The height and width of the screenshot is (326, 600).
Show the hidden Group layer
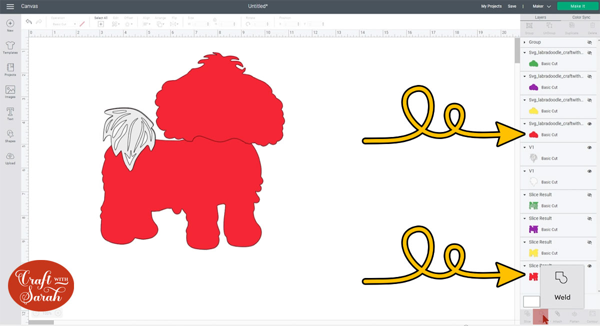pos(589,42)
